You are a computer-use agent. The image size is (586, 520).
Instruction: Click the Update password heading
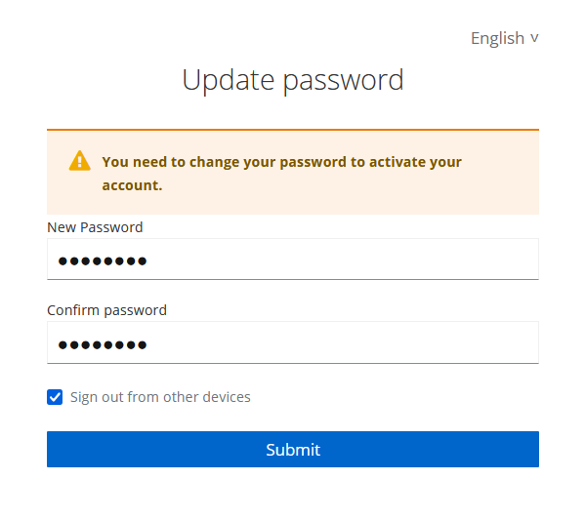(293, 79)
